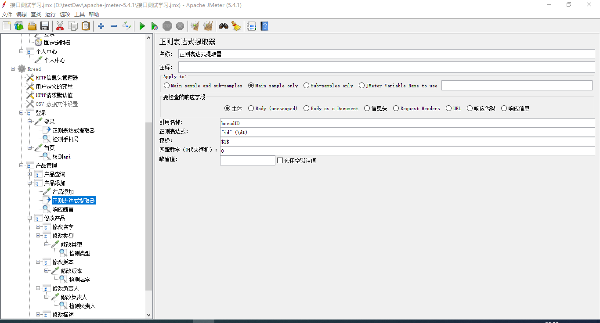The height and width of the screenshot is (323, 600).
Task: Create a new test plan via toolbar
Action: tap(7, 26)
